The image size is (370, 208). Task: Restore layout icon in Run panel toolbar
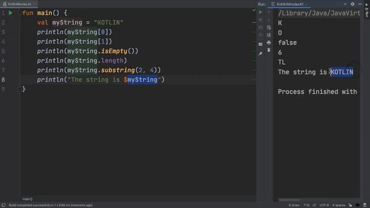tap(261, 44)
